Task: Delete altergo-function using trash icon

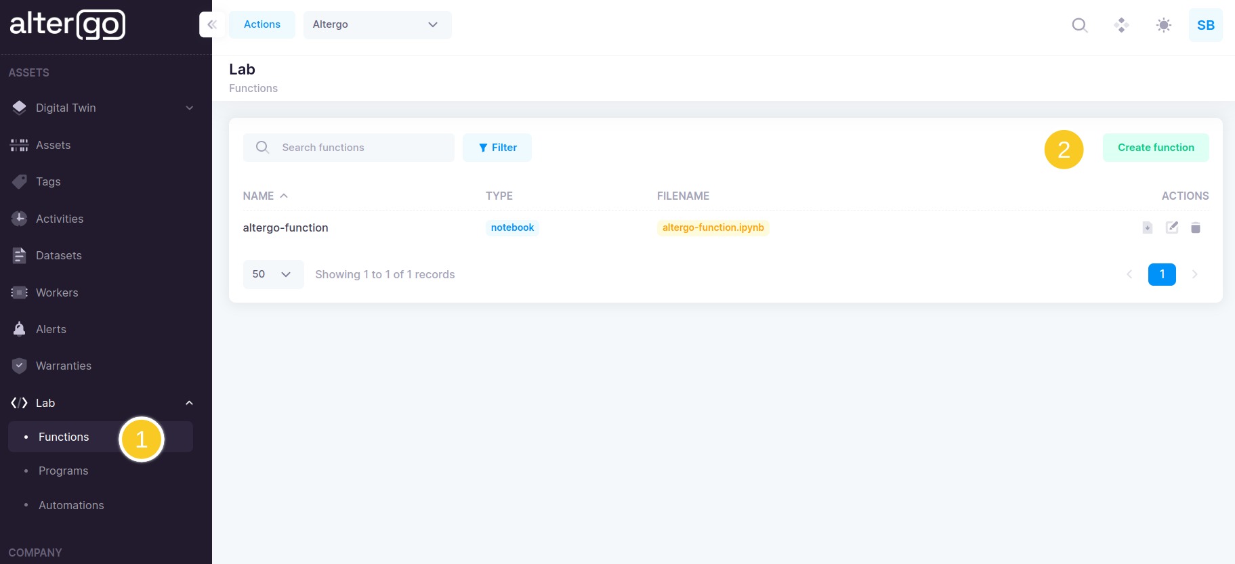Action: point(1196,227)
